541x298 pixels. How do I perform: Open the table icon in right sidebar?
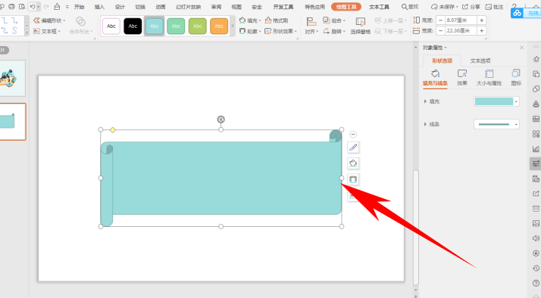pos(536,119)
